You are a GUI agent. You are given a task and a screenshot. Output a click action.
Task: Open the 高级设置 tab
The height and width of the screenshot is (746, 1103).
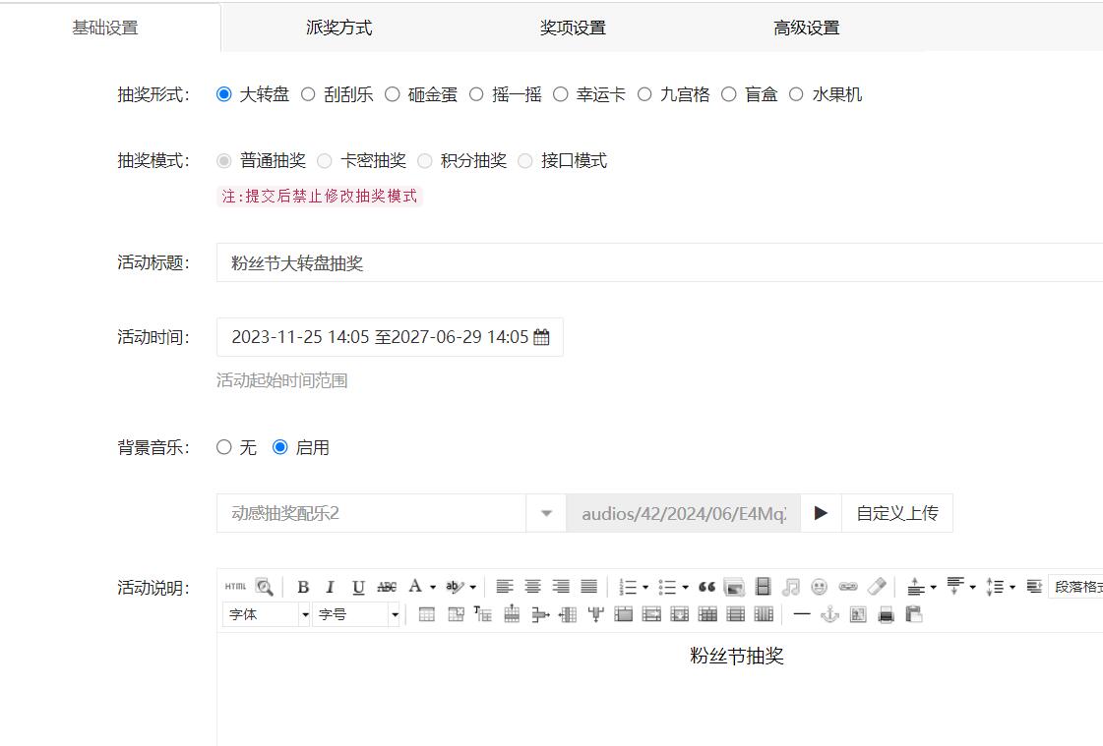tap(806, 28)
